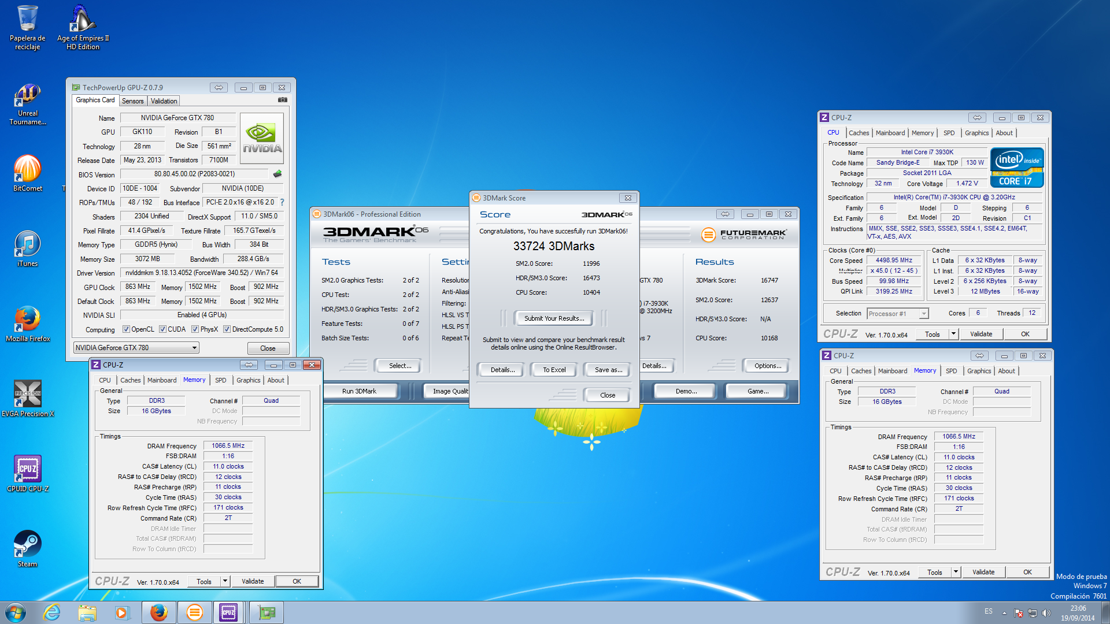Open the Windows Start menu

click(16, 612)
